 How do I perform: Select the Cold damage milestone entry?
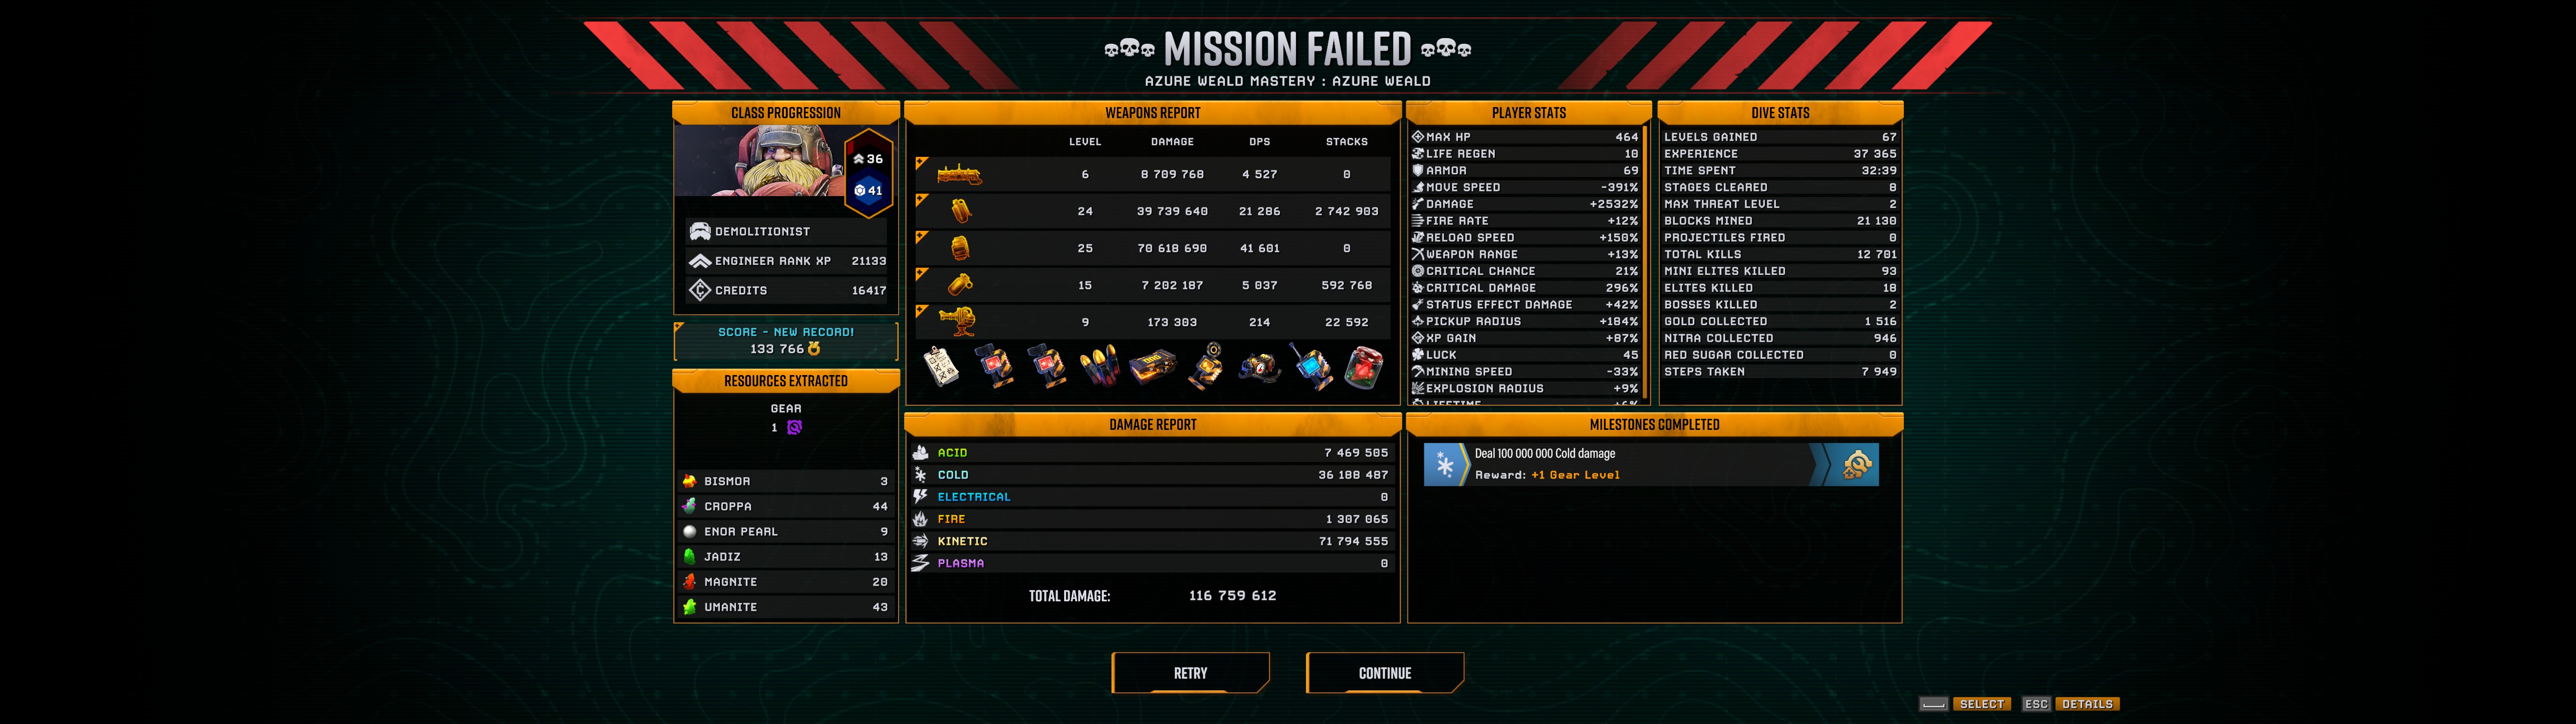point(1651,465)
